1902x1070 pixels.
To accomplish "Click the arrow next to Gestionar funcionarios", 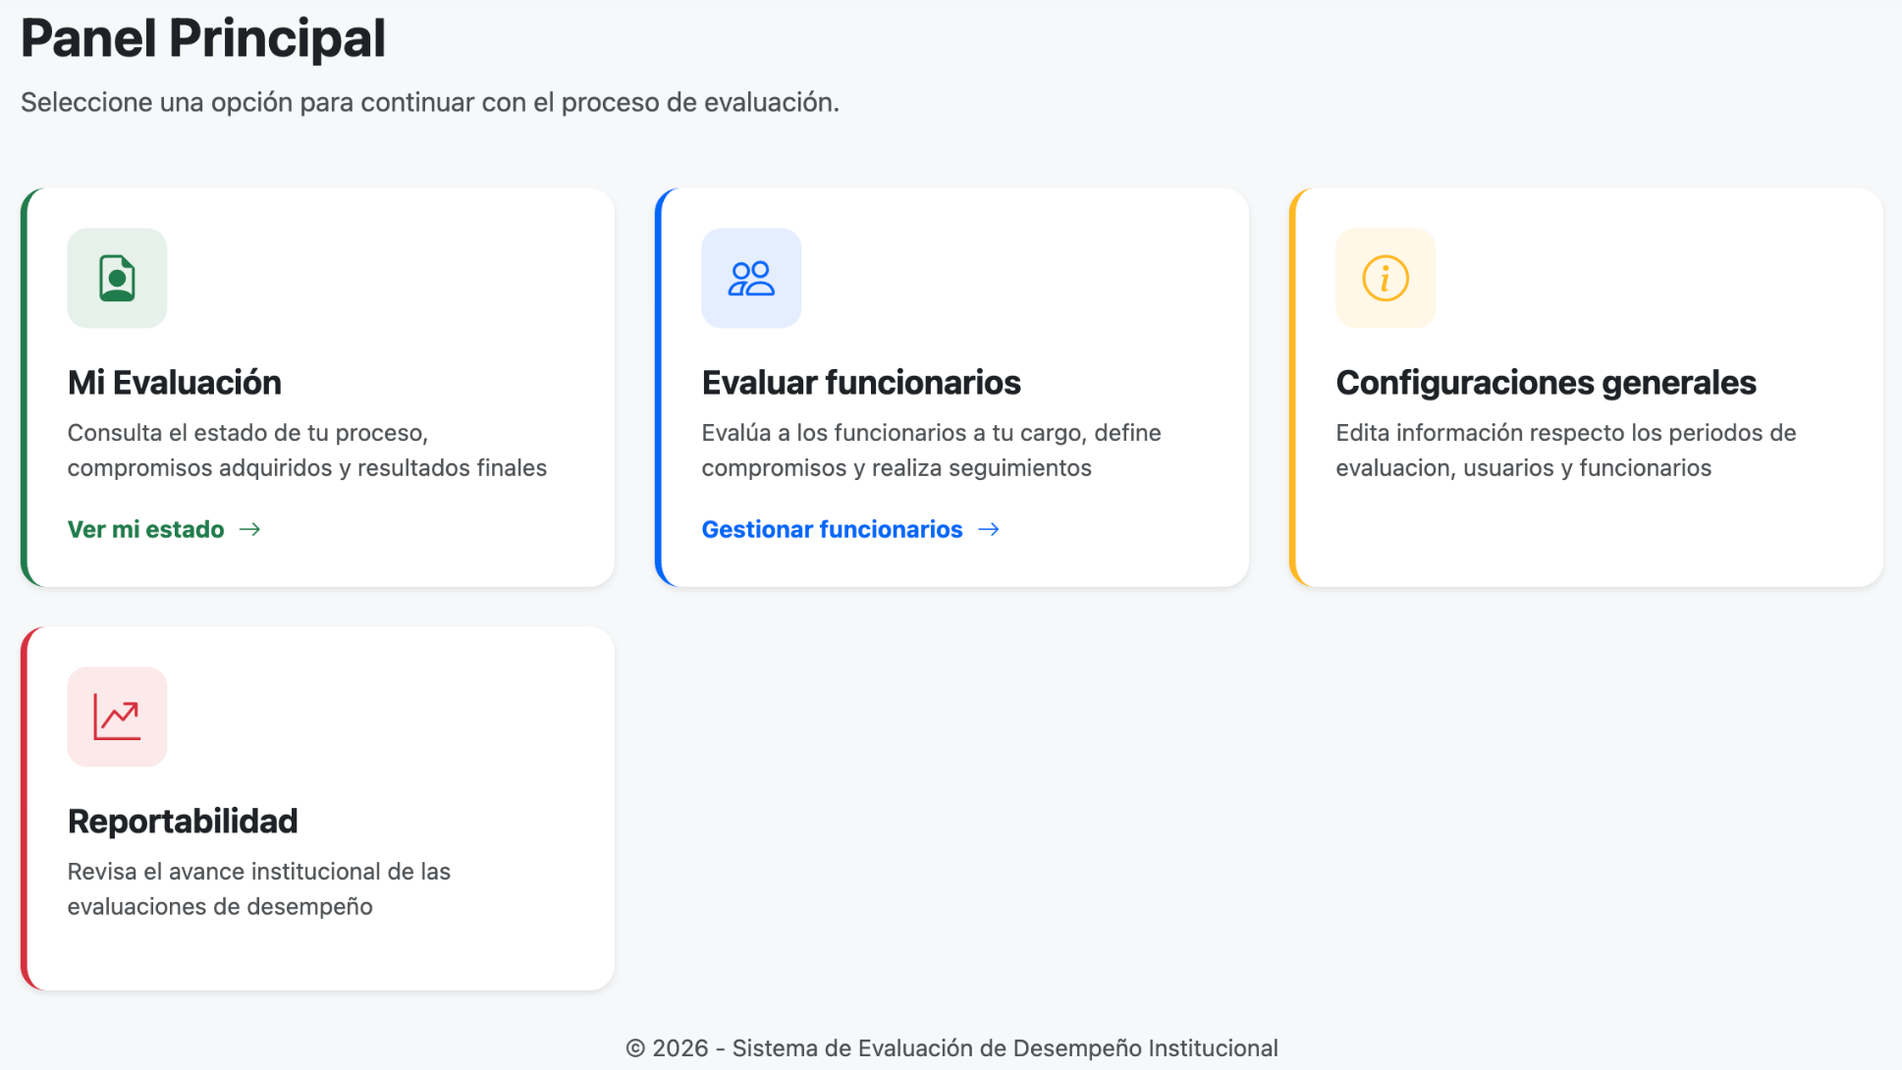I will pos(989,529).
